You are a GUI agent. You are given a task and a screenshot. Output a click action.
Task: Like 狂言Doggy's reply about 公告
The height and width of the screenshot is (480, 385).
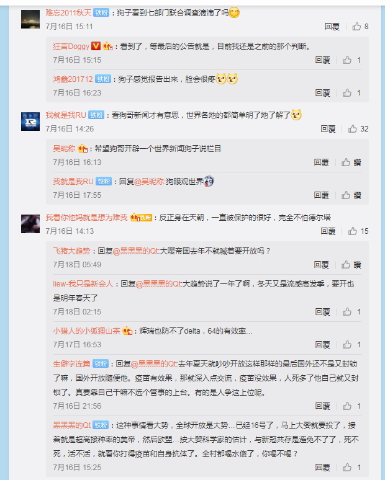(x=347, y=60)
